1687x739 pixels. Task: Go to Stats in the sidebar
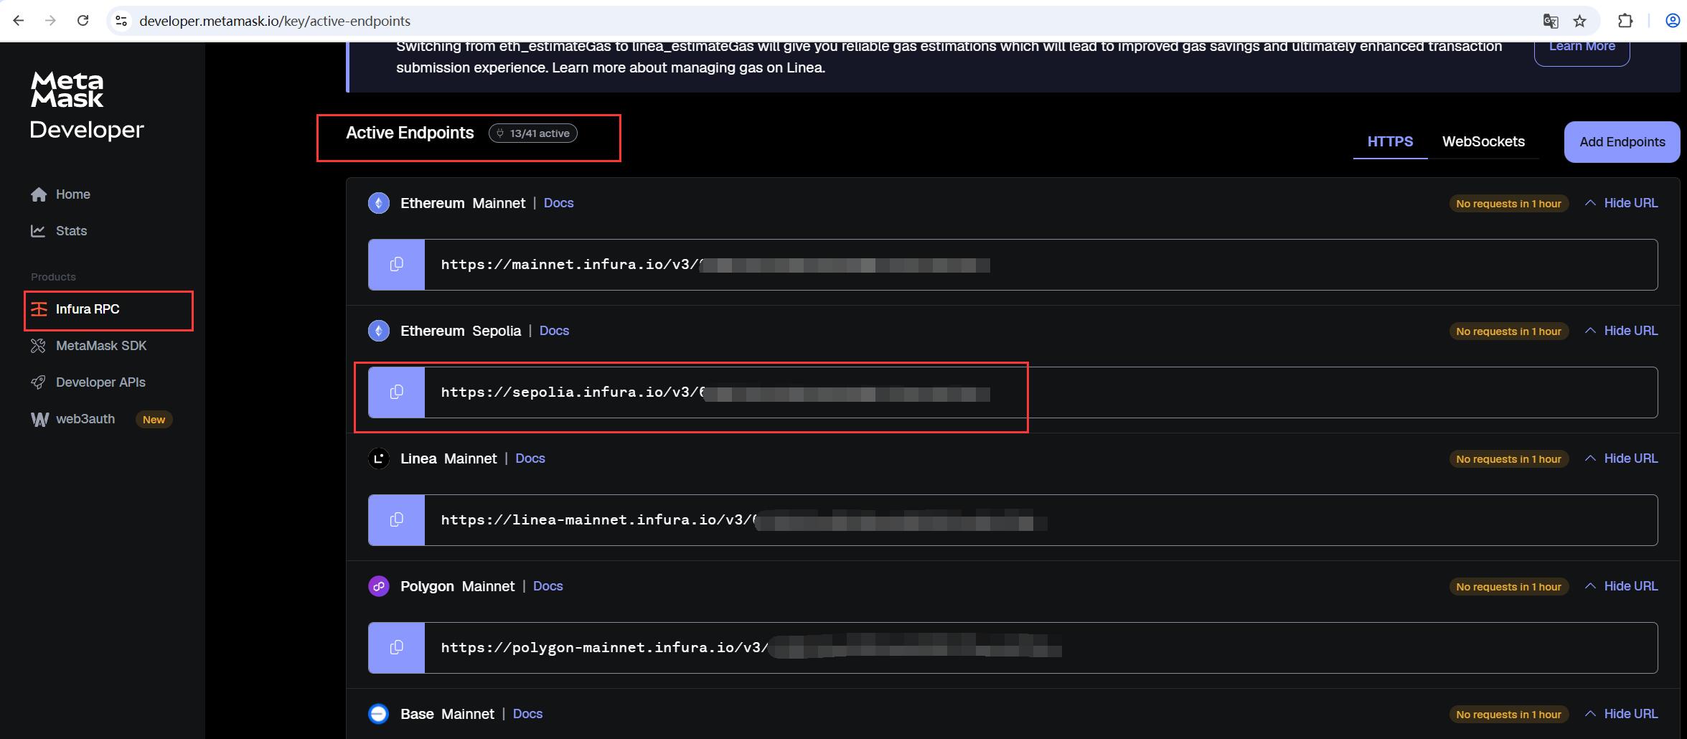71,231
